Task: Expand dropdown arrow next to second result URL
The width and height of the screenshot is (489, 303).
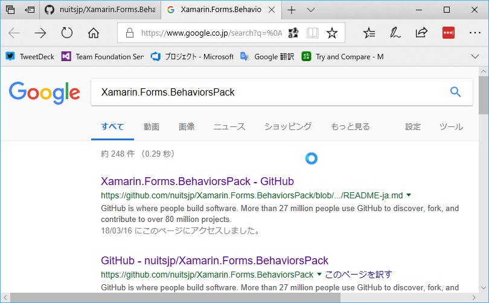Action: point(319,274)
